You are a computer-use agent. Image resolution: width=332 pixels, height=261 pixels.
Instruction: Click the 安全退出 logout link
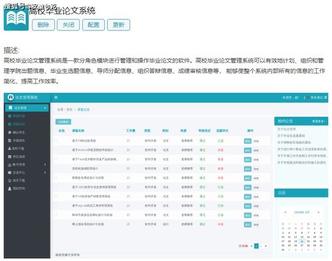317,97
